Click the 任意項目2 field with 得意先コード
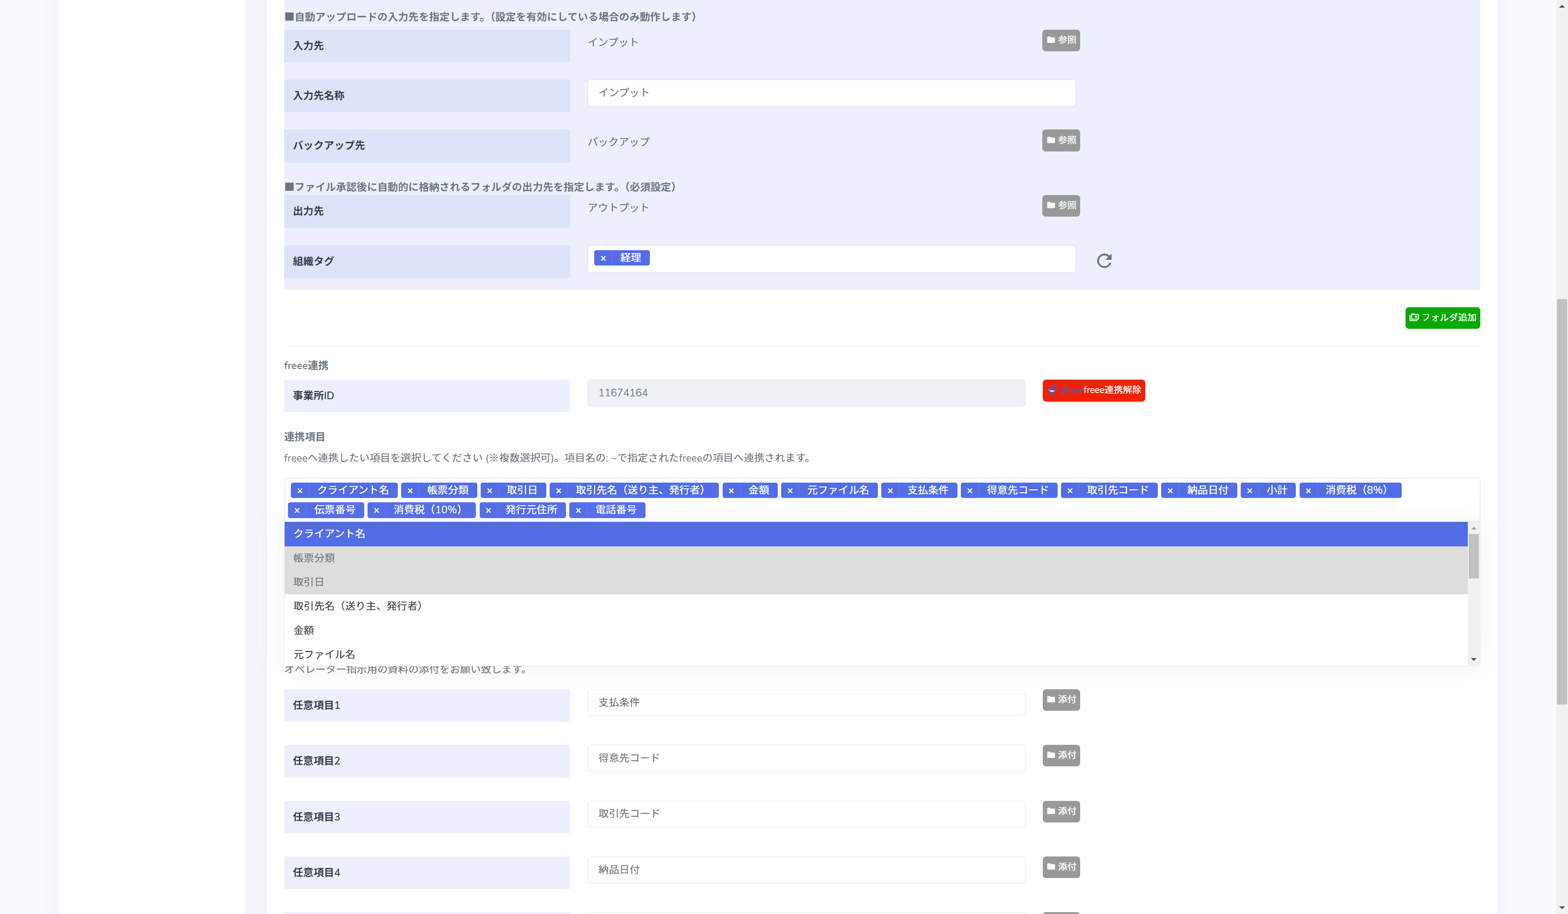Image resolution: width=1568 pixels, height=914 pixels. tap(806, 758)
